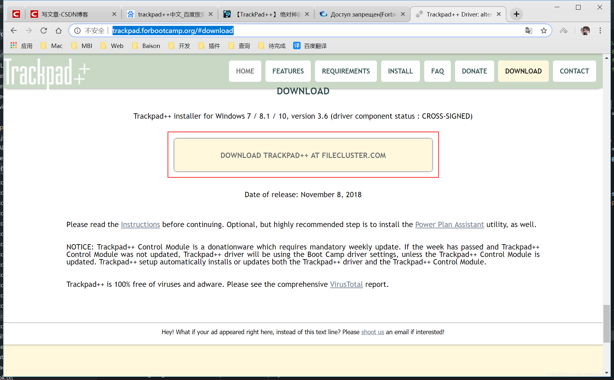Reload the page with refresh icon
This screenshot has width=614, height=380.
tap(44, 31)
